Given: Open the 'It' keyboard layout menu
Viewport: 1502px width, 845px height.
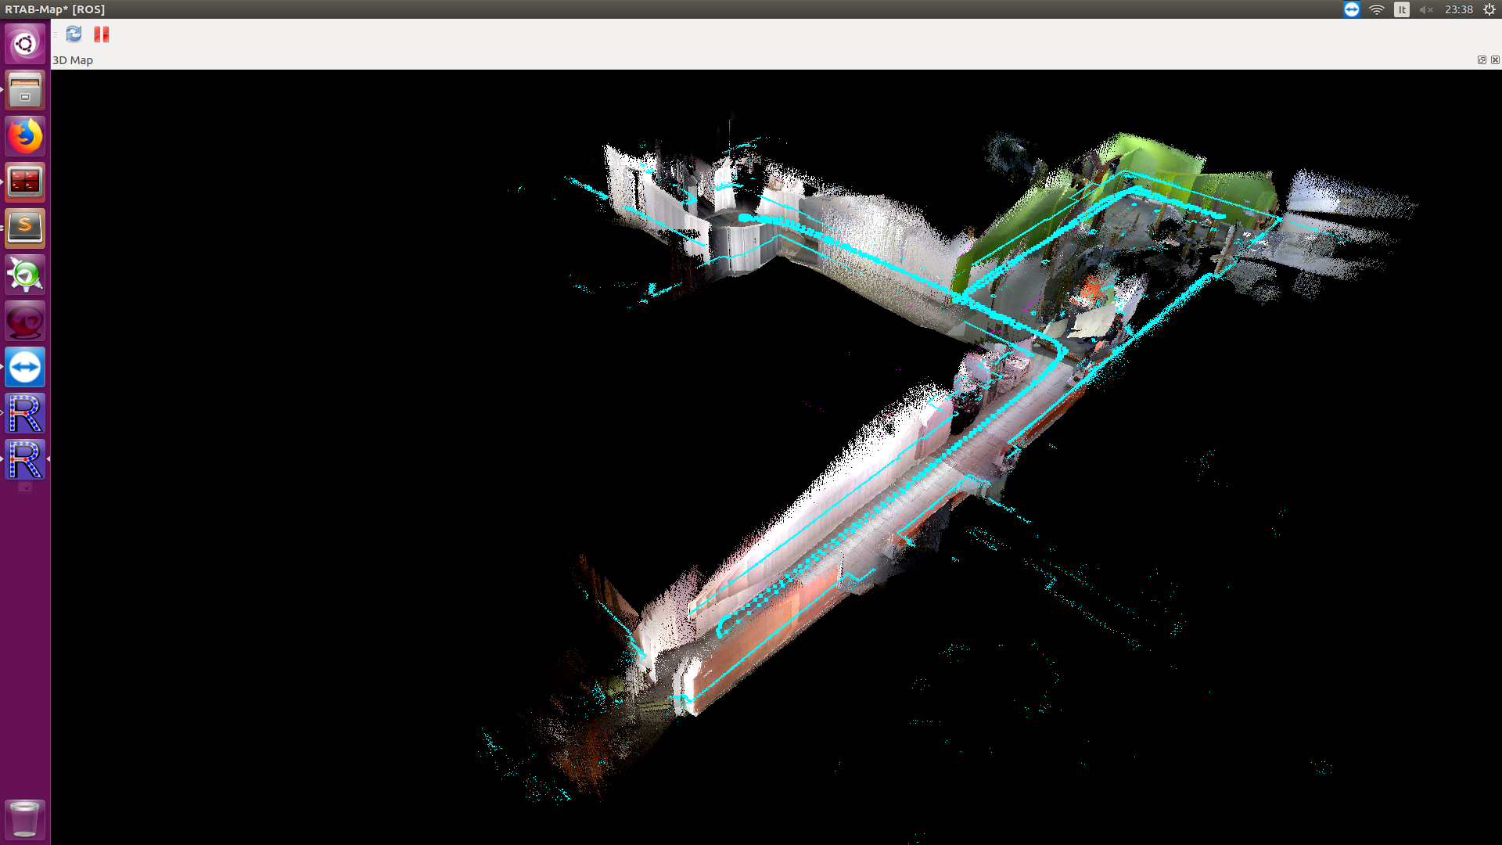Looking at the screenshot, I should [x=1402, y=9].
